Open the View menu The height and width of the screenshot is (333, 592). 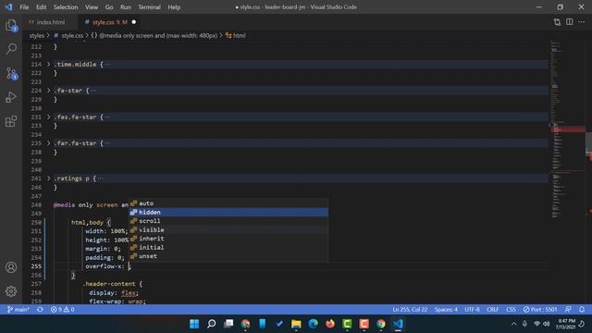click(x=92, y=7)
